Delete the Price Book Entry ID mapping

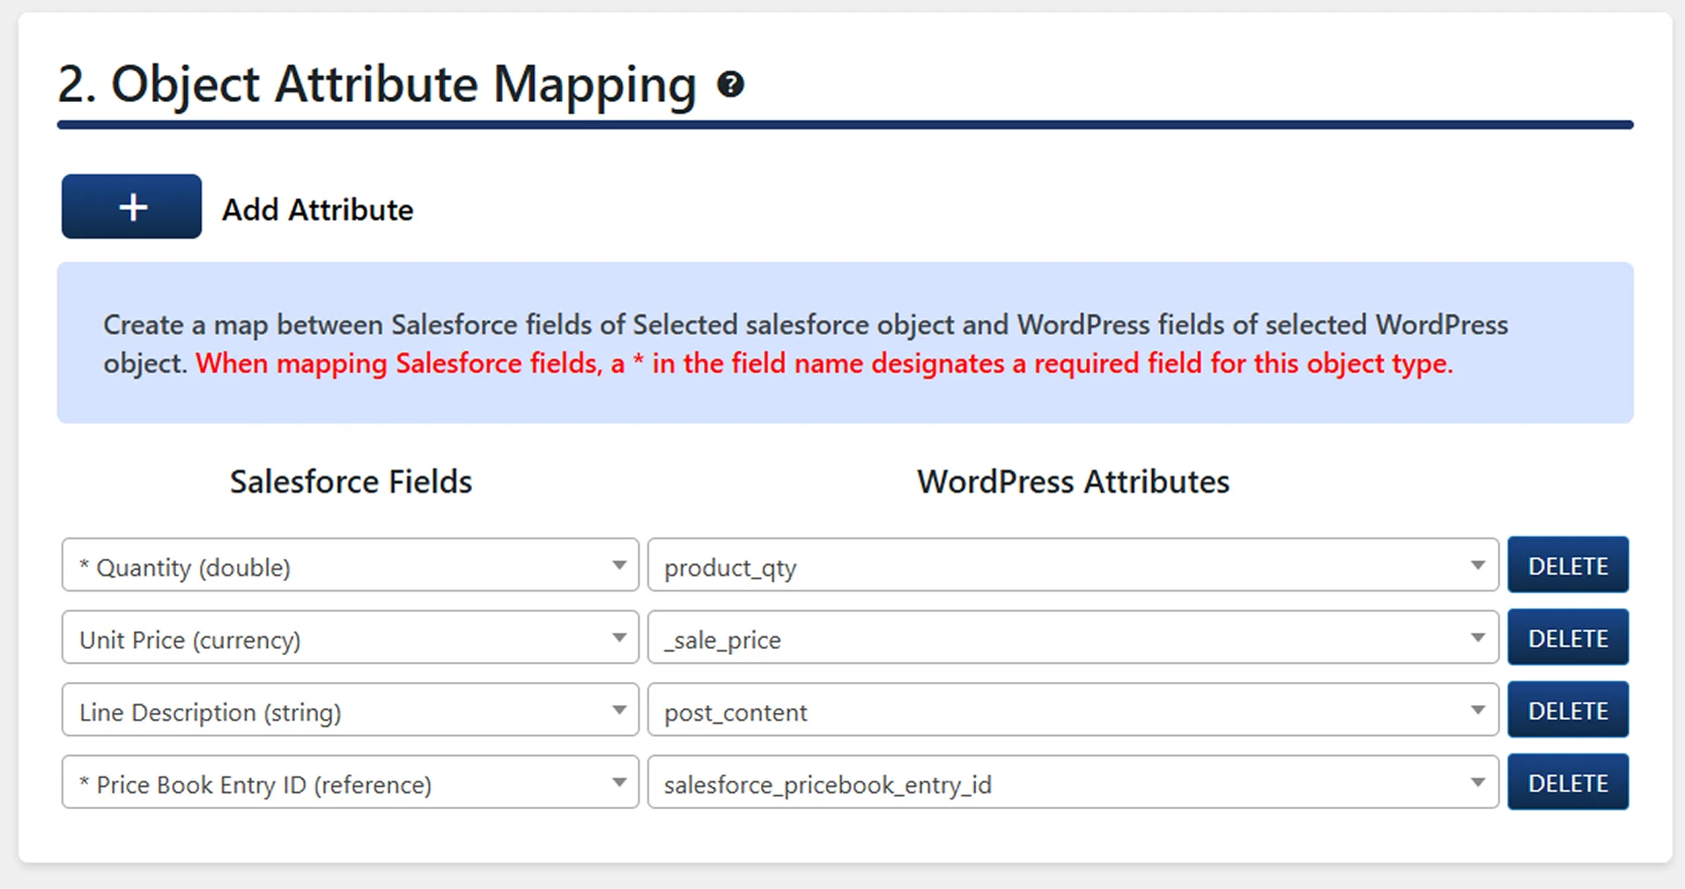pyautogui.click(x=1568, y=782)
